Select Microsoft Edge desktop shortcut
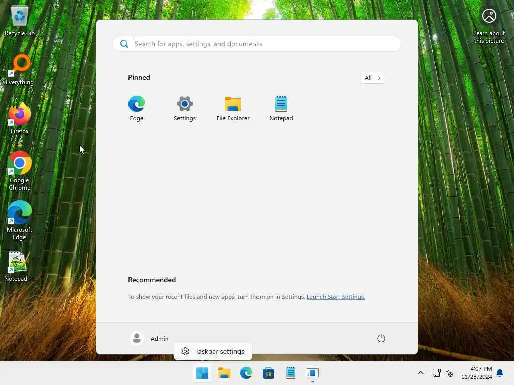The width and height of the screenshot is (514, 385). [20, 220]
